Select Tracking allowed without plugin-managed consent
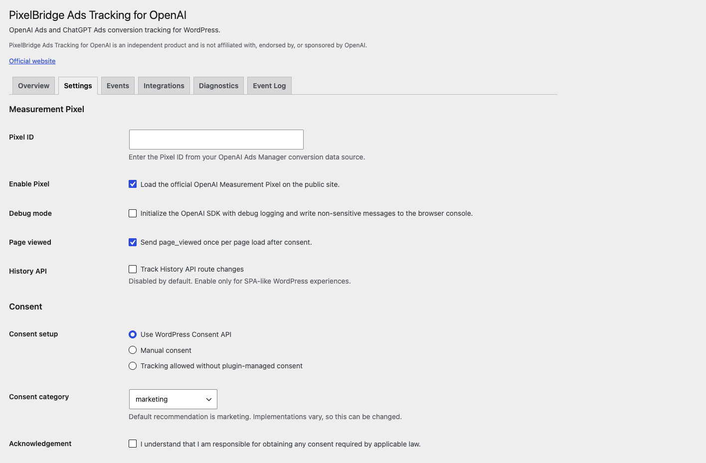 [133, 366]
